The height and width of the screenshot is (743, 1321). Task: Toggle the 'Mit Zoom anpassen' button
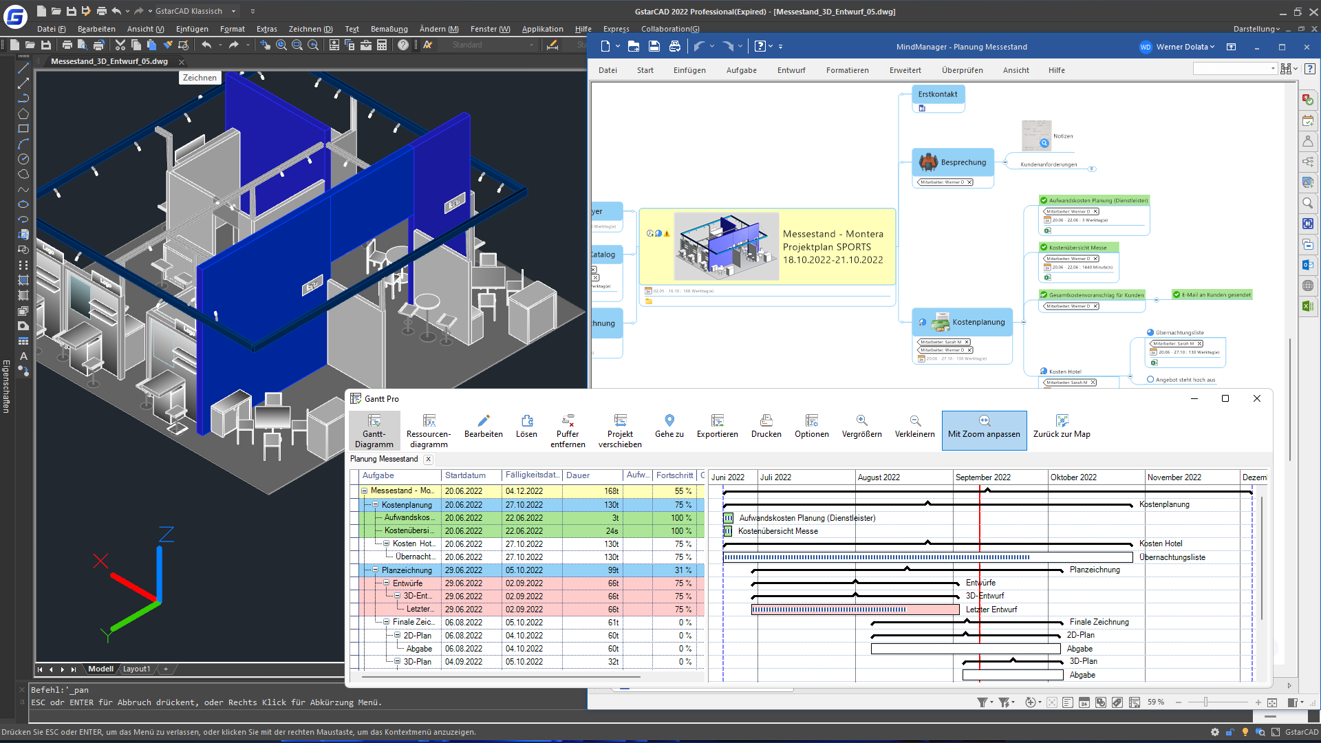984,430
